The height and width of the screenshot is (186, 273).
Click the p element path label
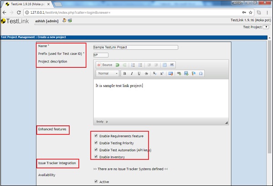click(x=107, y=122)
